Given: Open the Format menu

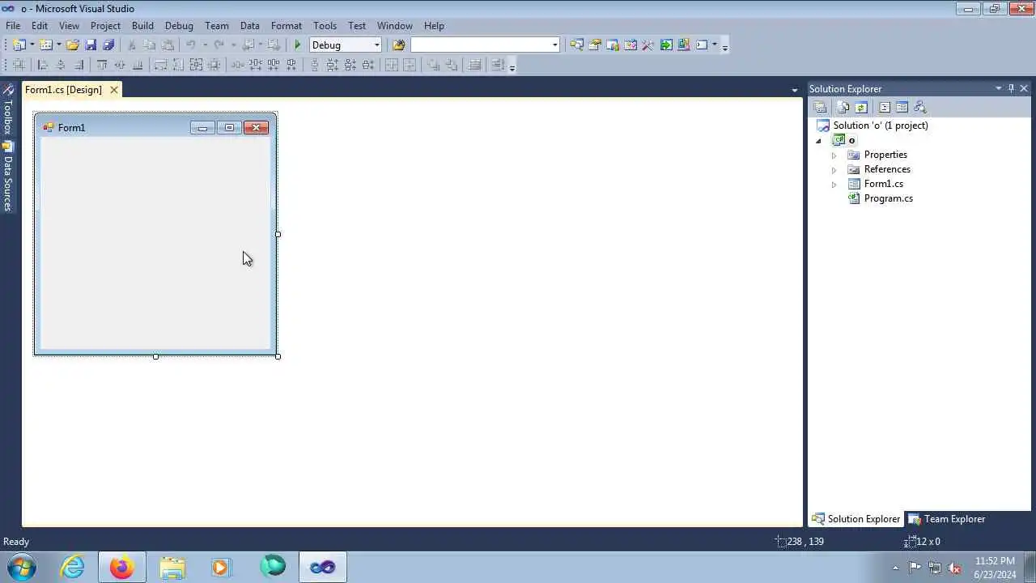Looking at the screenshot, I should 287,26.
